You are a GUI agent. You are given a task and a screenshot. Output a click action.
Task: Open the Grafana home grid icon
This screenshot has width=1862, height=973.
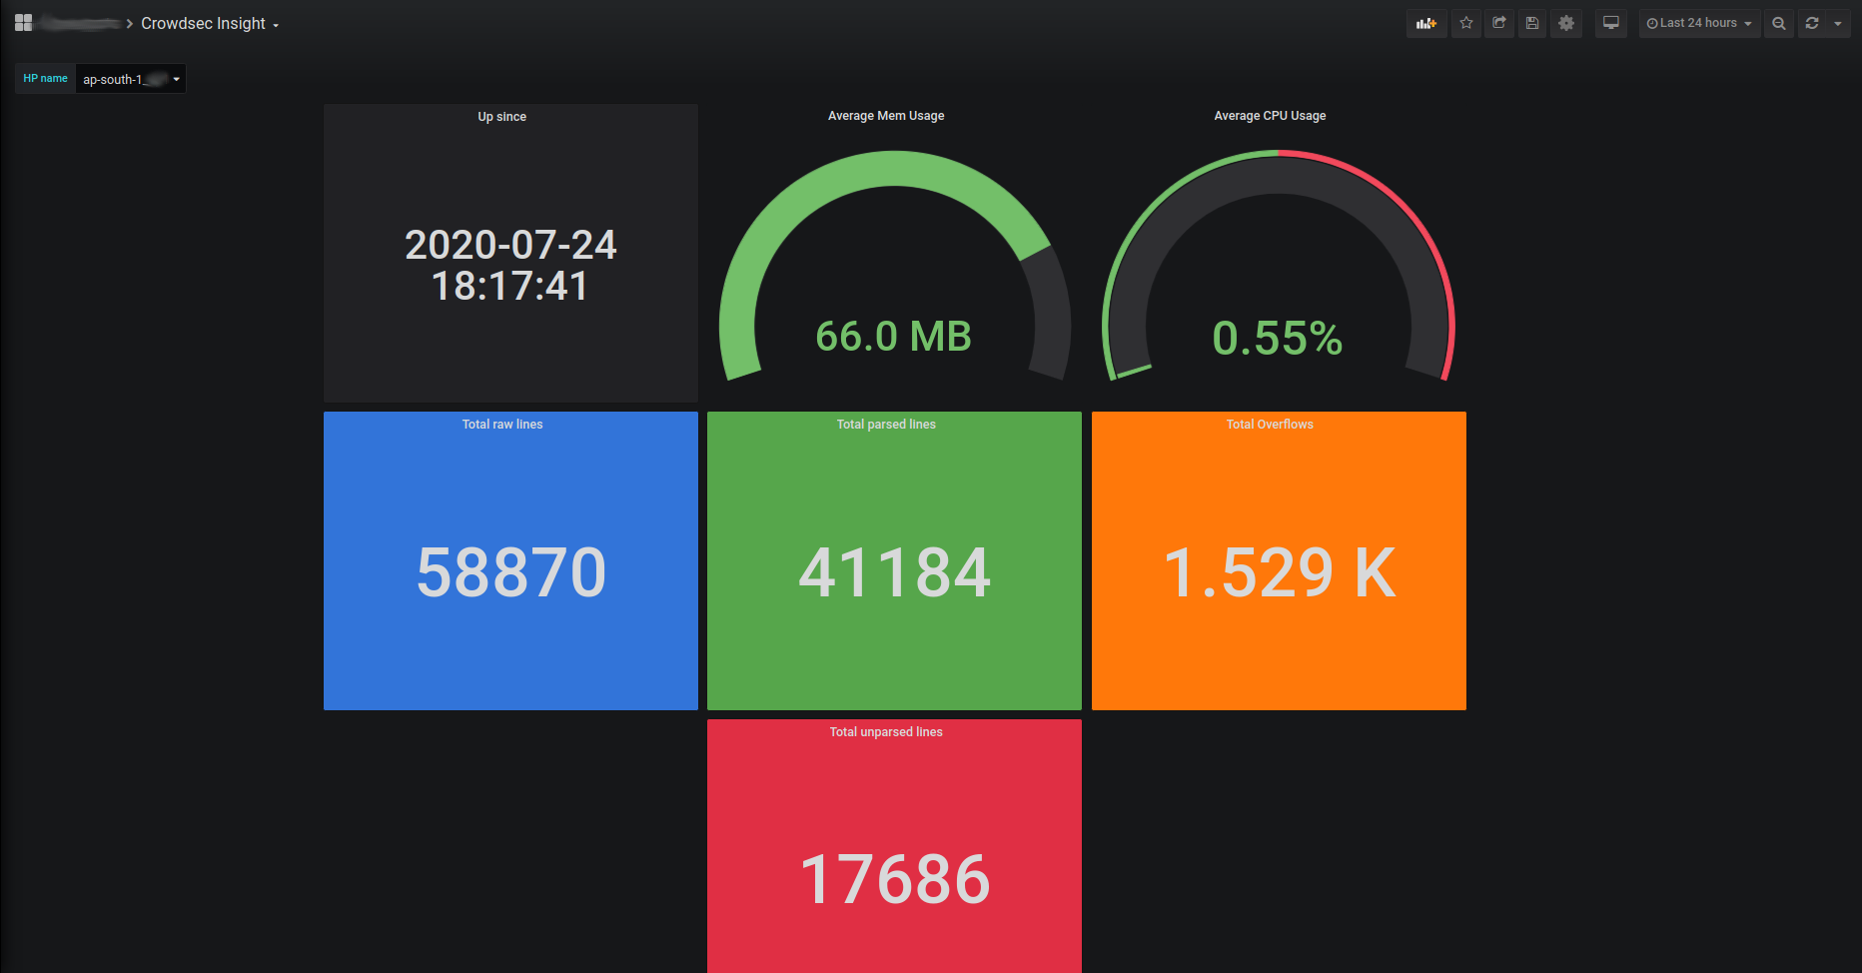24,23
